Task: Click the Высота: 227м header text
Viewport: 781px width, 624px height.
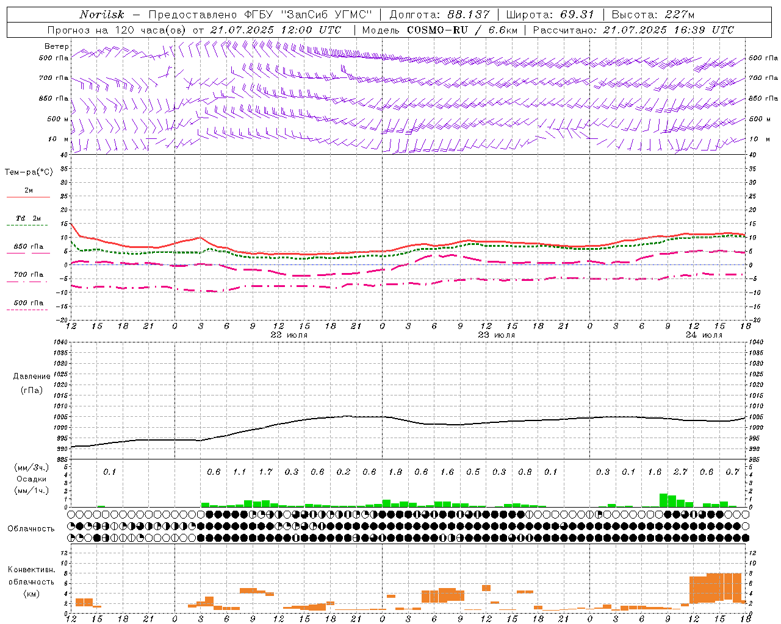Action: point(653,15)
